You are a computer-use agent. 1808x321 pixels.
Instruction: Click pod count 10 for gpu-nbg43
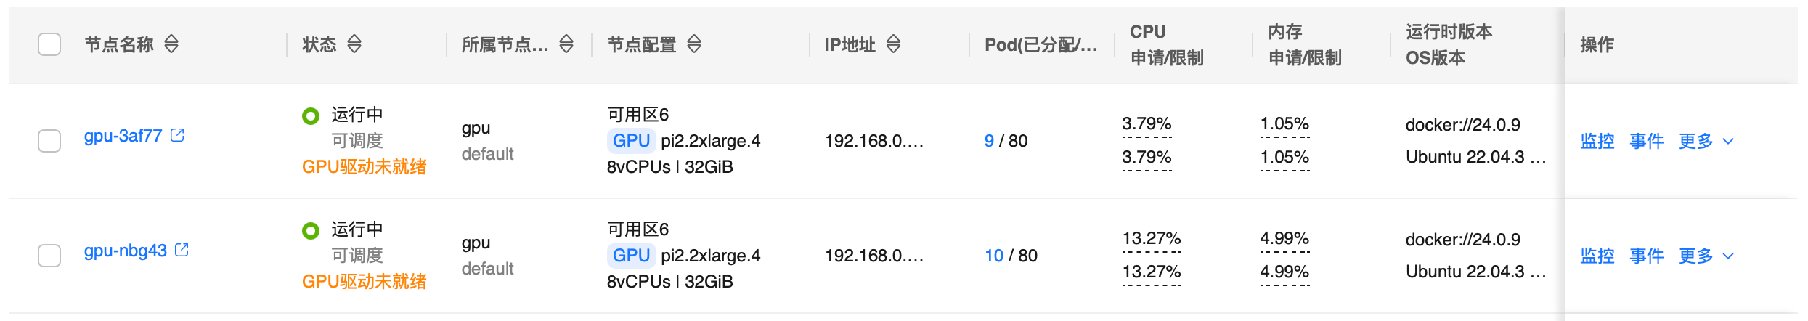click(x=993, y=256)
